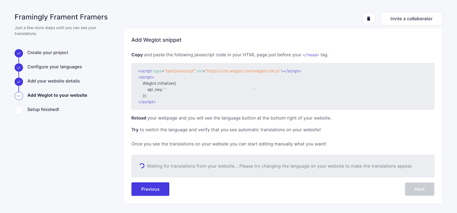This screenshot has height=213, width=457.
Task: Click the empty Setup finished step circle
Action: (x=19, y=110)
